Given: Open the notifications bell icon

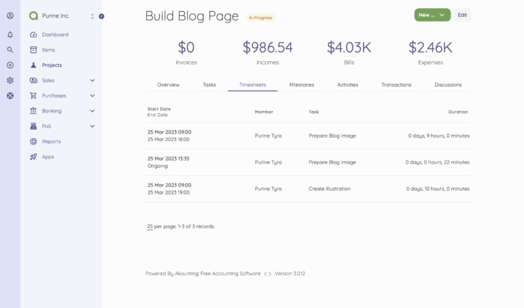Looking at the screenshot, I should (x=10, y=34).
